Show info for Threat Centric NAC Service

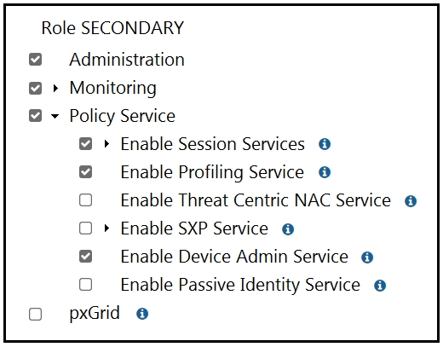pyautogui.click(x=411, y=201)
